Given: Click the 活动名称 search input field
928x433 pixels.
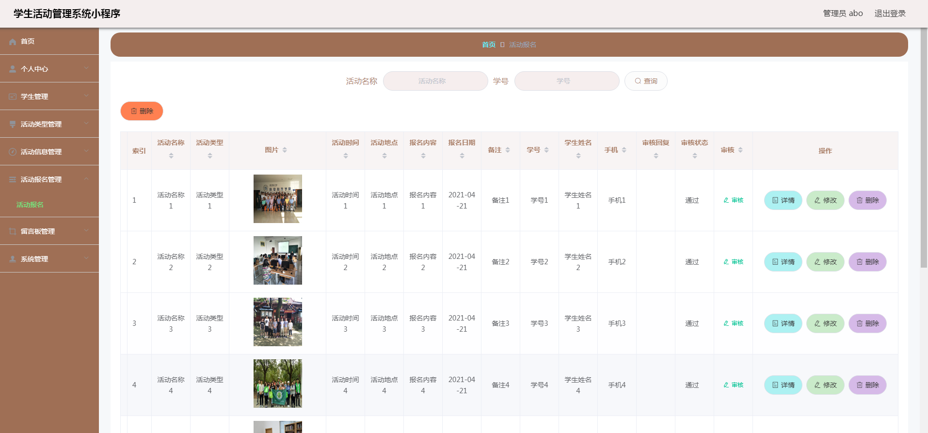Looking at the screenshot, I should [x=435, y=81].
